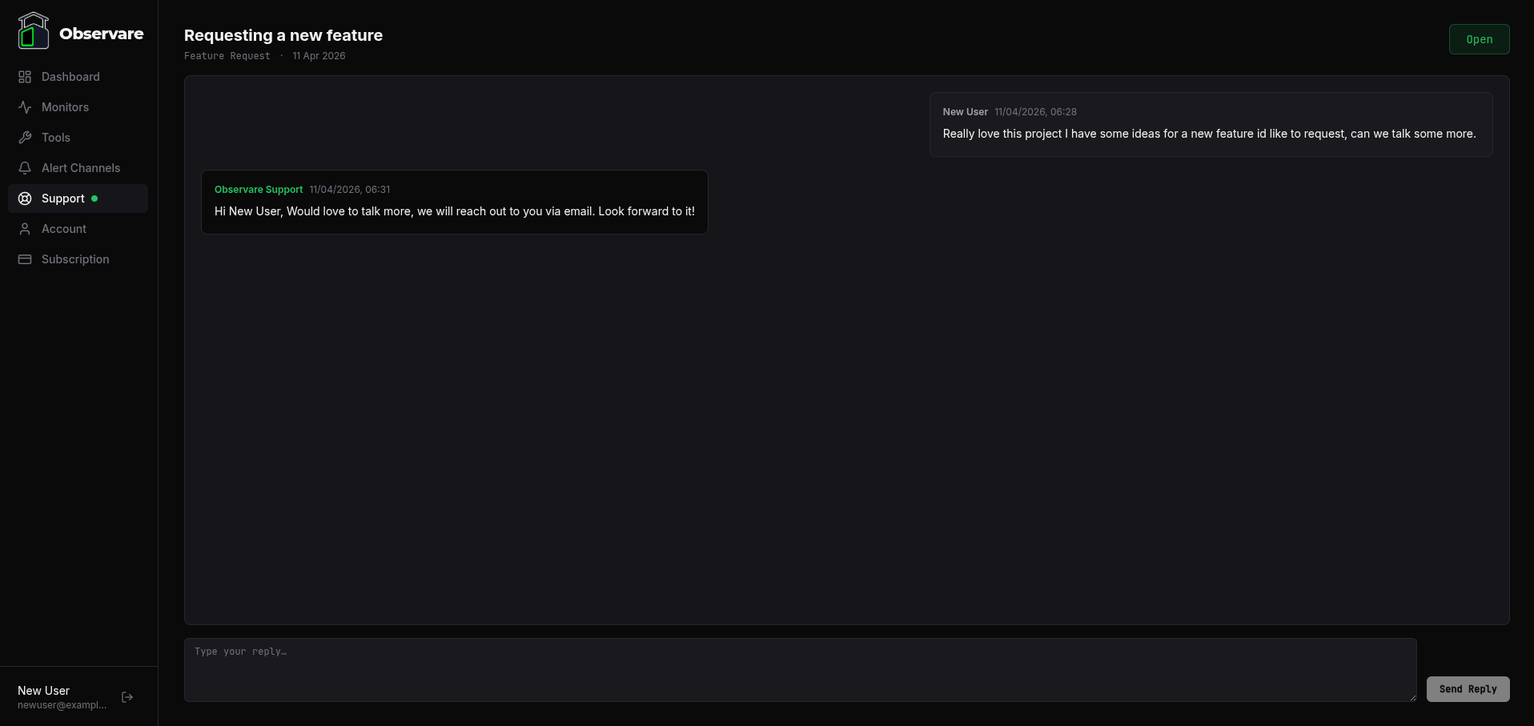Click the Tools wrench icon

(x=25, y=137)
